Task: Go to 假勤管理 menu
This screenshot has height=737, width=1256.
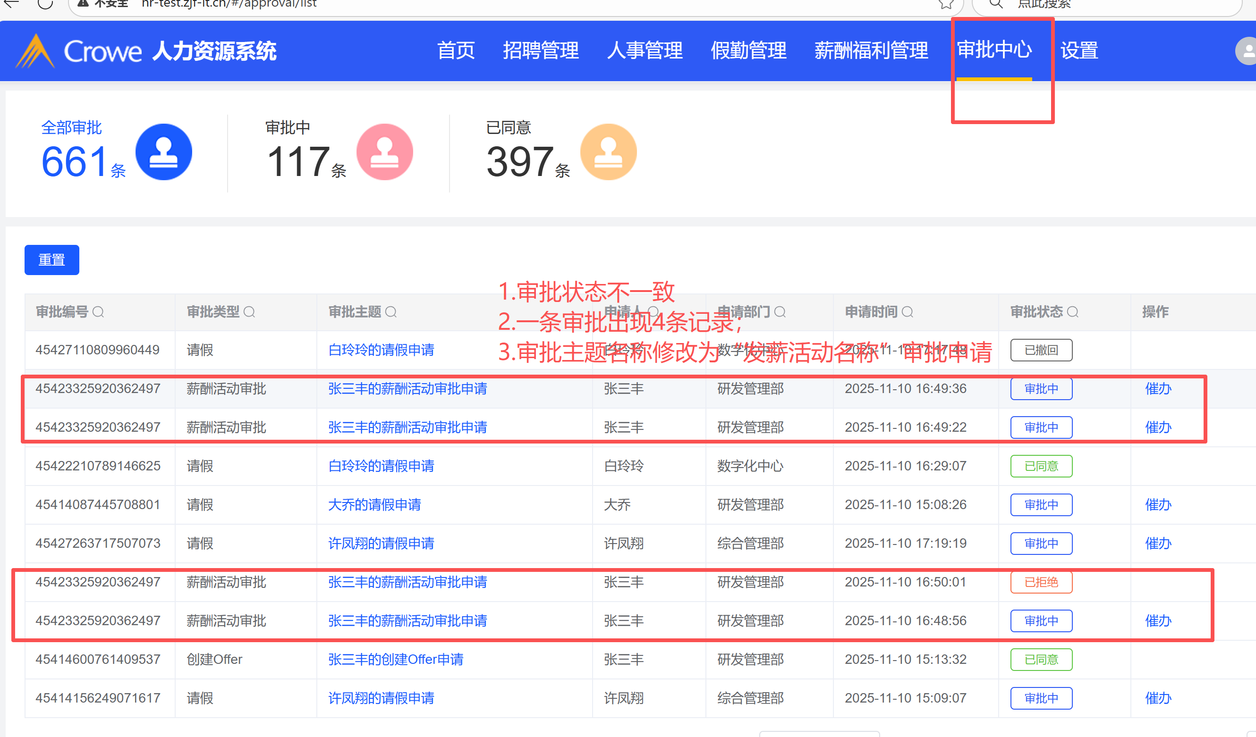Action: [748, 51]
